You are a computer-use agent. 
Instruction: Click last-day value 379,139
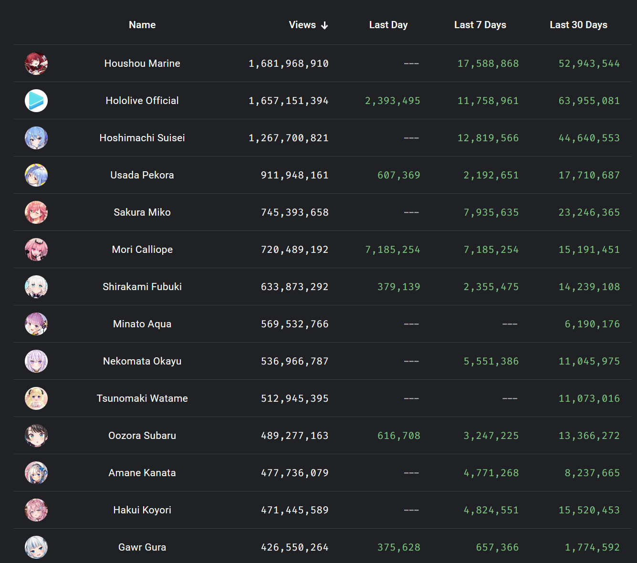399,287
